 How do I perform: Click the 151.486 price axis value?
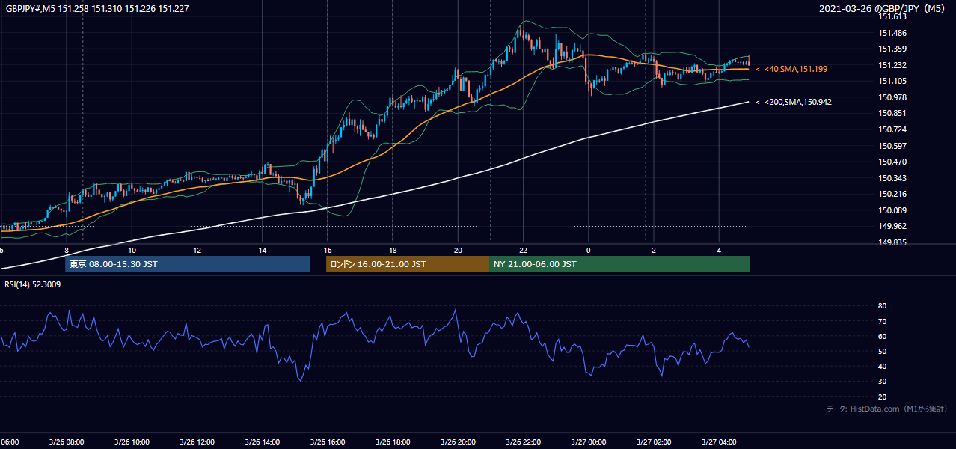tap(892, 33)
